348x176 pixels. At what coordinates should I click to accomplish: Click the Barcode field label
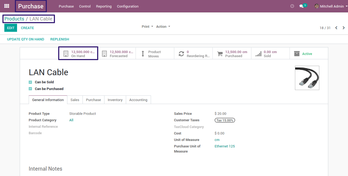(35, 133)
